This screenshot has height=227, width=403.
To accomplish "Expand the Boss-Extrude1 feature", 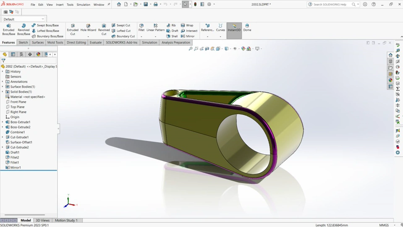I will tap(3, 122).
